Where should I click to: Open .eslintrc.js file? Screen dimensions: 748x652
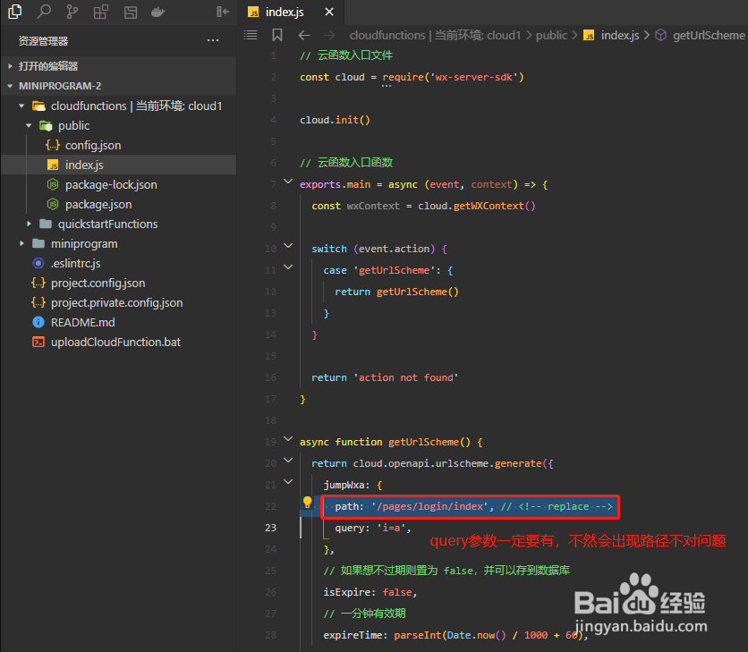[118, 263]
